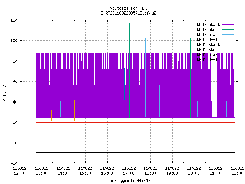
Task: Select the 'NPD2 bias' legend label
Action: coord(207,34)
